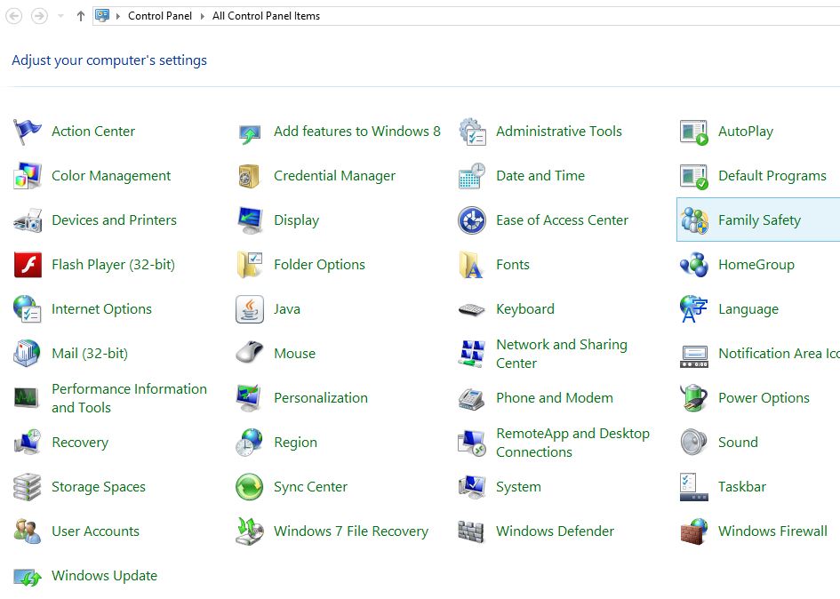Click the Credential Manager safe icon
The height and width of the screenshot is (599, 840).
(250, 176)
